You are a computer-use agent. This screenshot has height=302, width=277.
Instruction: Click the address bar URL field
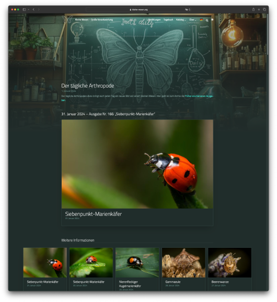[138, 9]
